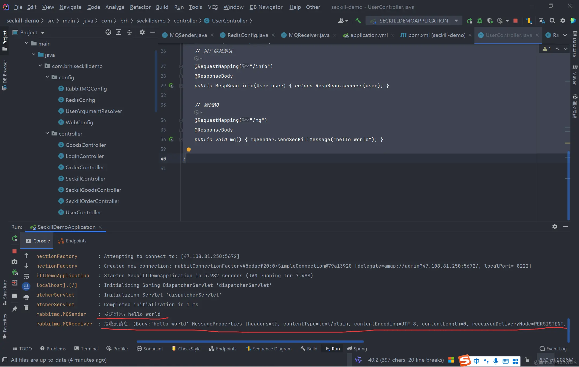The width and height of the screenshot is (579, 367).
Task: Pin the Run tab
Action: click(x=14, y=309)
